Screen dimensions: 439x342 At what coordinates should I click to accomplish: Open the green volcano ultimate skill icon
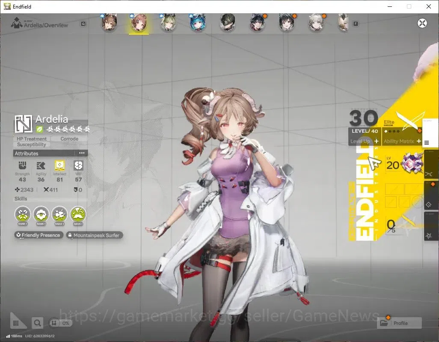click(x=78, y=215)
